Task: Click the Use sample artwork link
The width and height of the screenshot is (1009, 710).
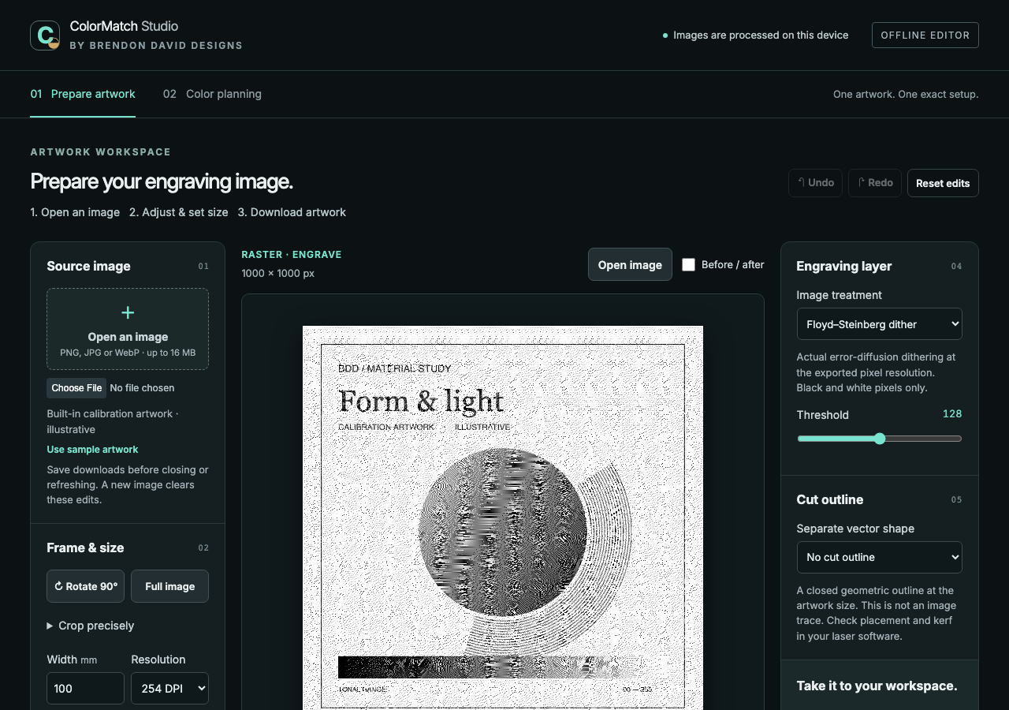Action: (92, 450)
